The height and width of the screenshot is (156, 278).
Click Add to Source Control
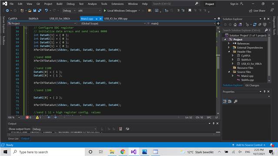click(249, 145)
